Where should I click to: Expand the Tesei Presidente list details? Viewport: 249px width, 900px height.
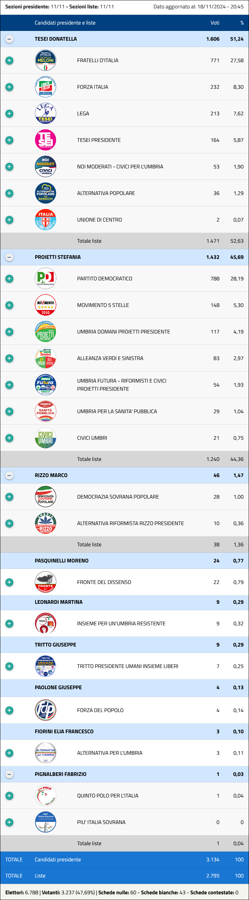point(9,140)
